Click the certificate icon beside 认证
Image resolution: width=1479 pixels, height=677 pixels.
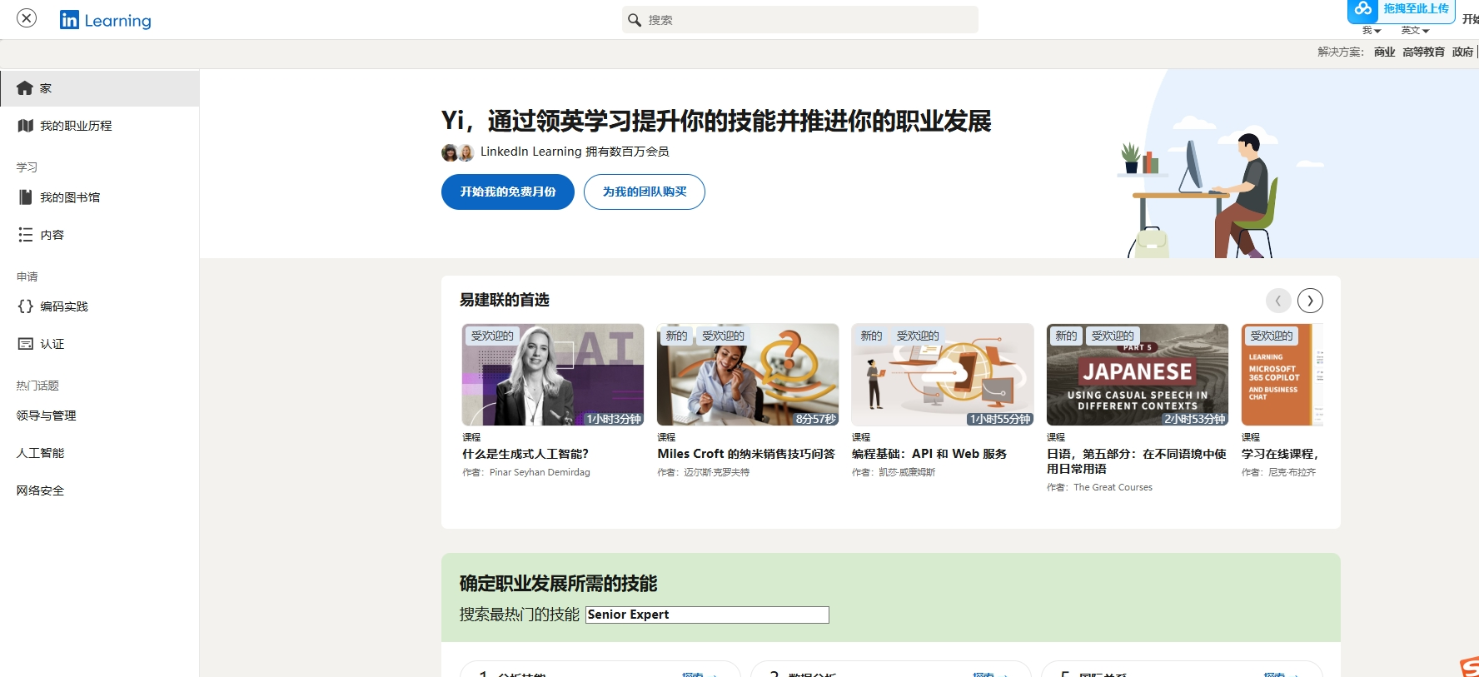26,344
